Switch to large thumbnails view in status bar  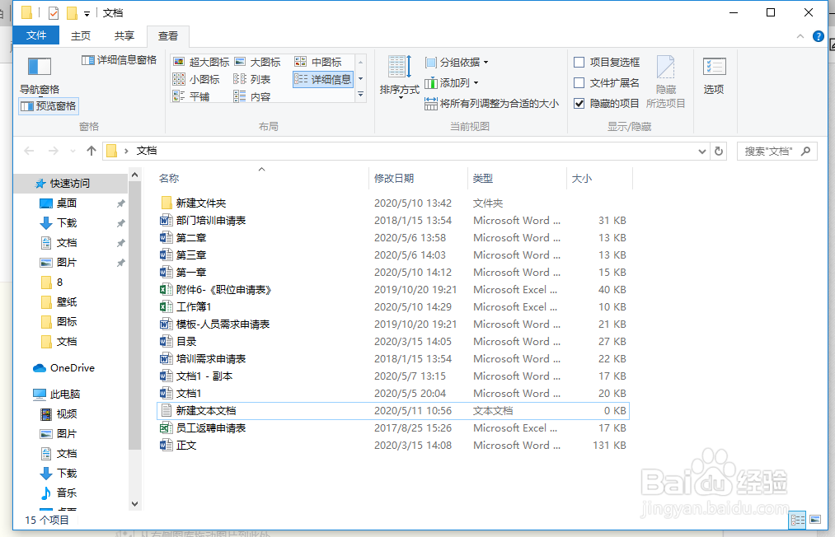(815, 520)
